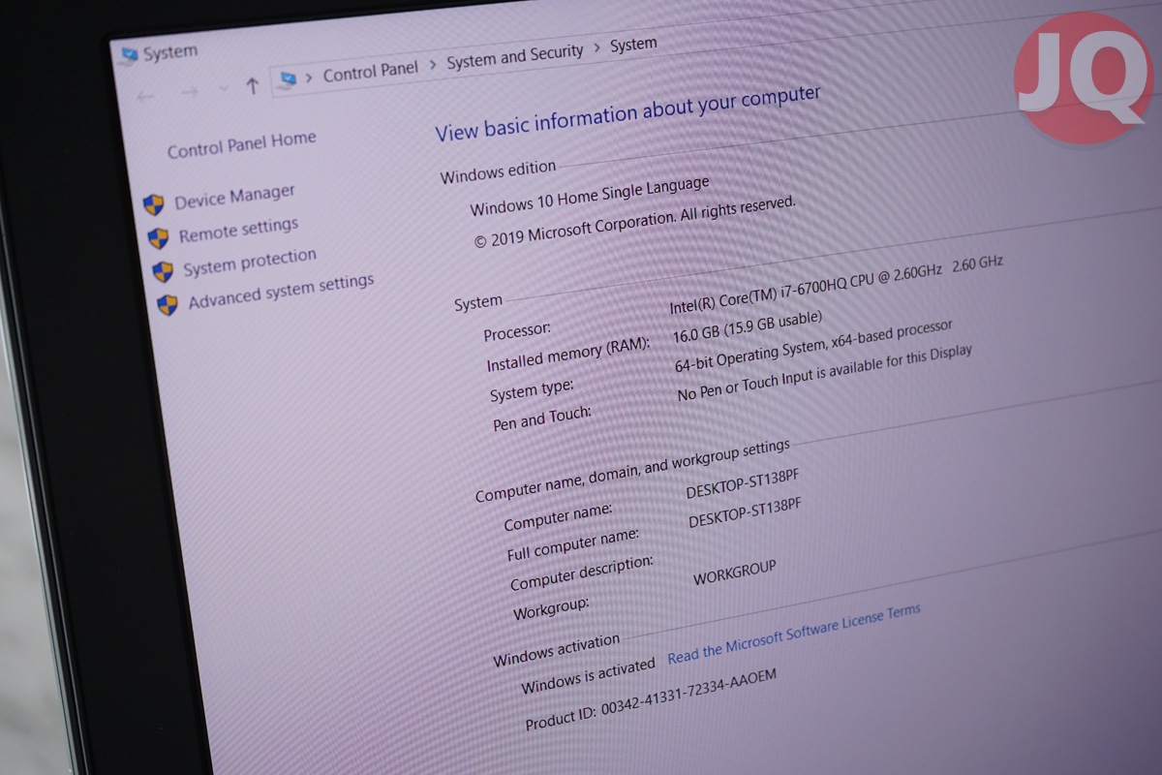This screenshot has width=1162, height=775.
Task: Open Control Panel Home link
Action: [x=242, y=144]
